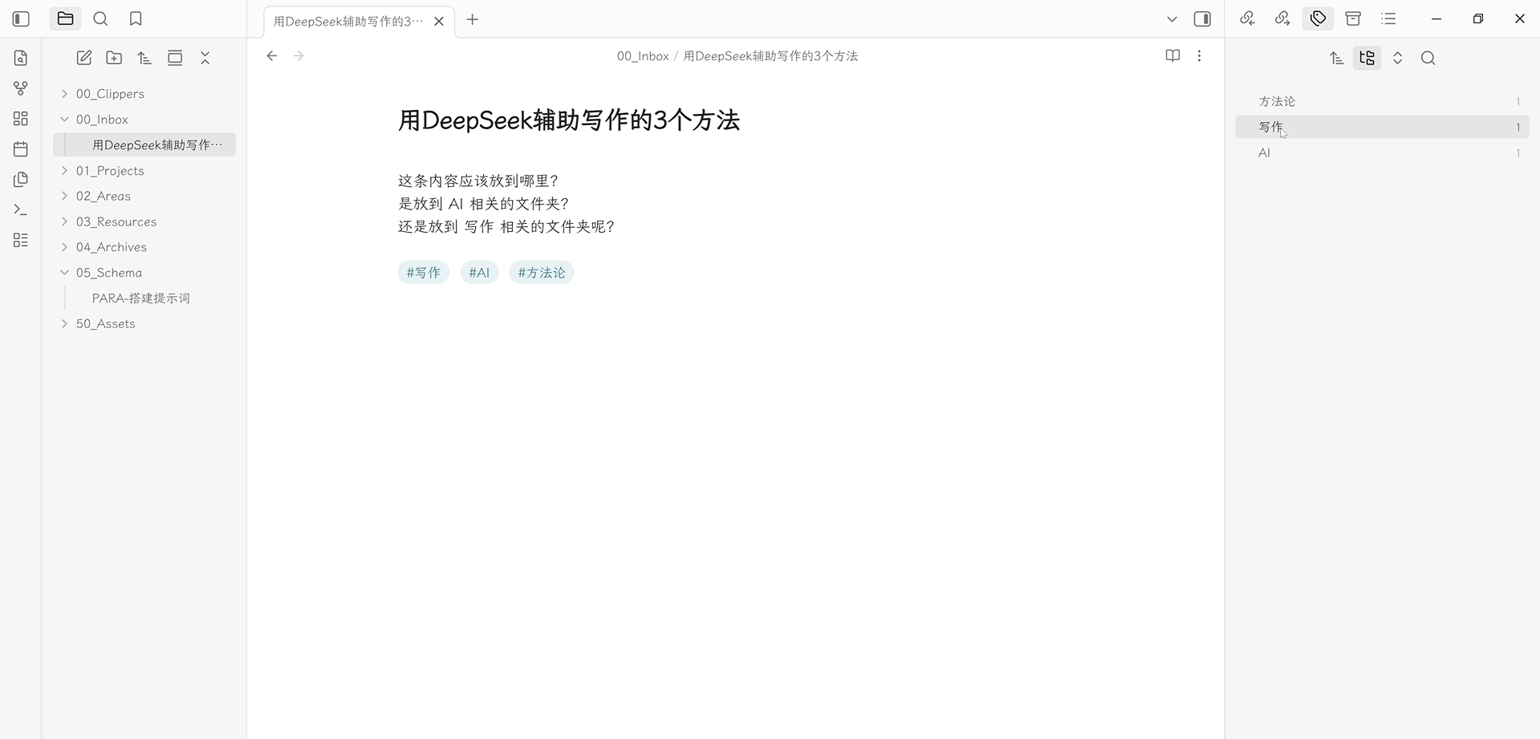This screenshot has width=1540, height=739.
Task: Open a new tab
Action: point(473,19)
